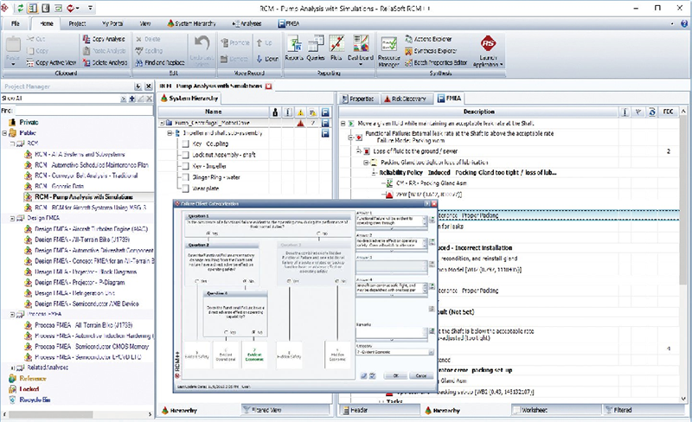Select the Hidden Safety category box

pyautogui.click(x=289, y=354)
